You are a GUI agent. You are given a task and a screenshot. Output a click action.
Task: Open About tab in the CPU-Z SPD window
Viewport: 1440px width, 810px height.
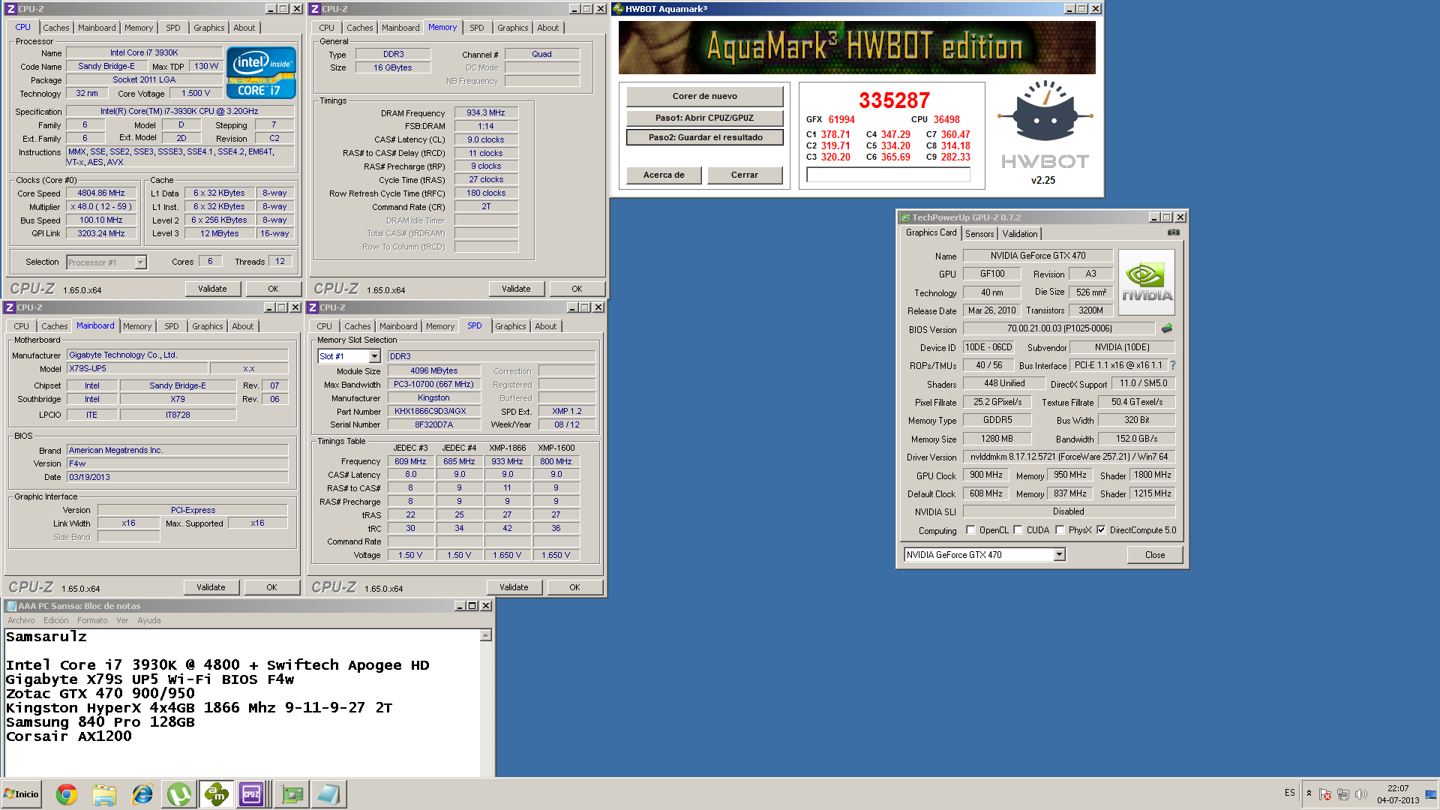point(546,326)
